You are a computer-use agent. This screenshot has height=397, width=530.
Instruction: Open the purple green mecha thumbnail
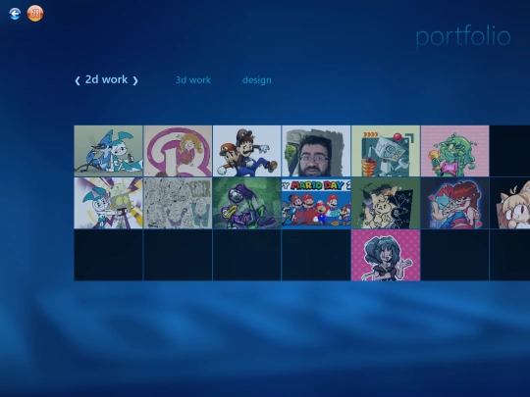pos(246,203)
